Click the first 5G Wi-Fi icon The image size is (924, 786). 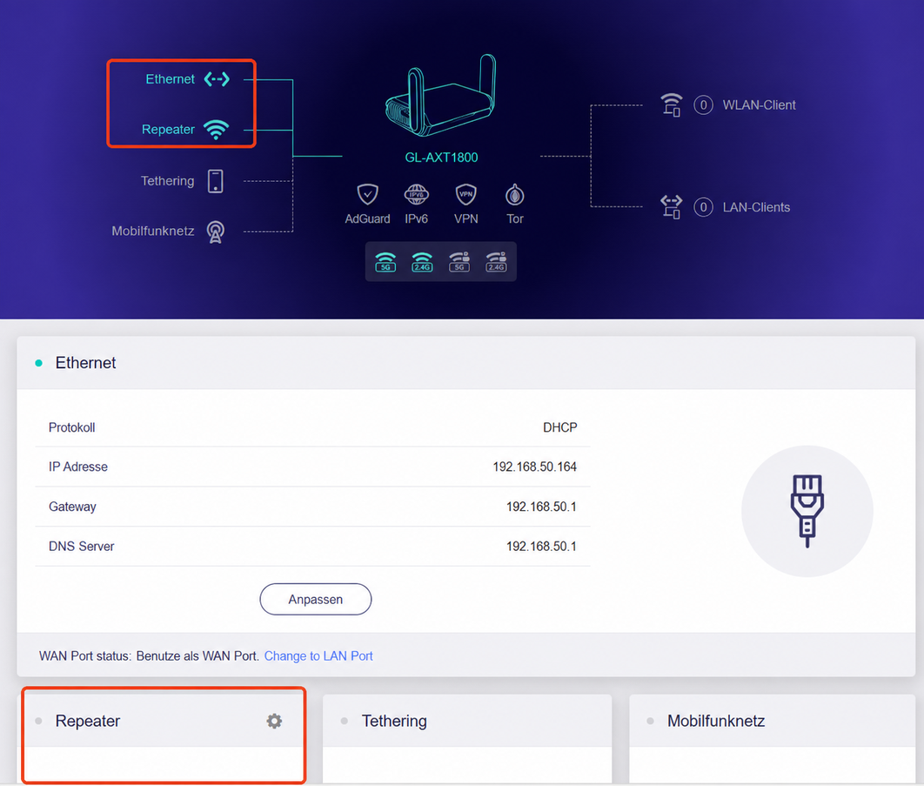point(385,261)
